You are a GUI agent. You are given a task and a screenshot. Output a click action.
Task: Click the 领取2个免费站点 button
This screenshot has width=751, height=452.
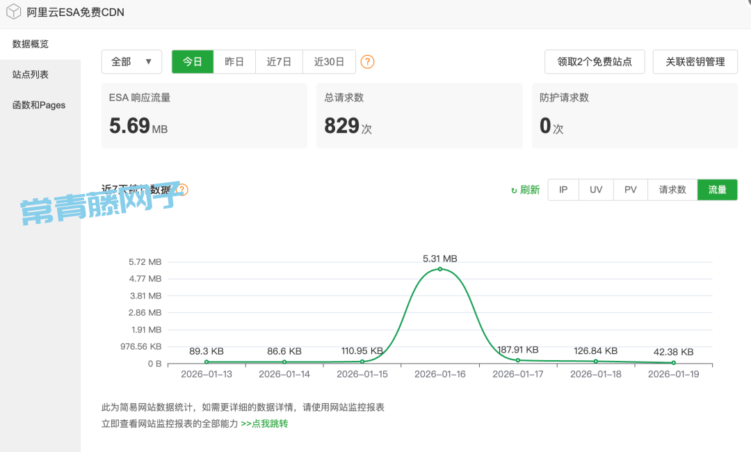point(595,62)
